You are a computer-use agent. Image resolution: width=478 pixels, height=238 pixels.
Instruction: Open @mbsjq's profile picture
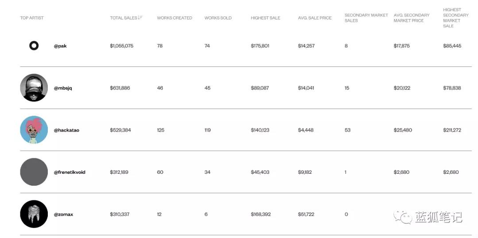[34, 88]
